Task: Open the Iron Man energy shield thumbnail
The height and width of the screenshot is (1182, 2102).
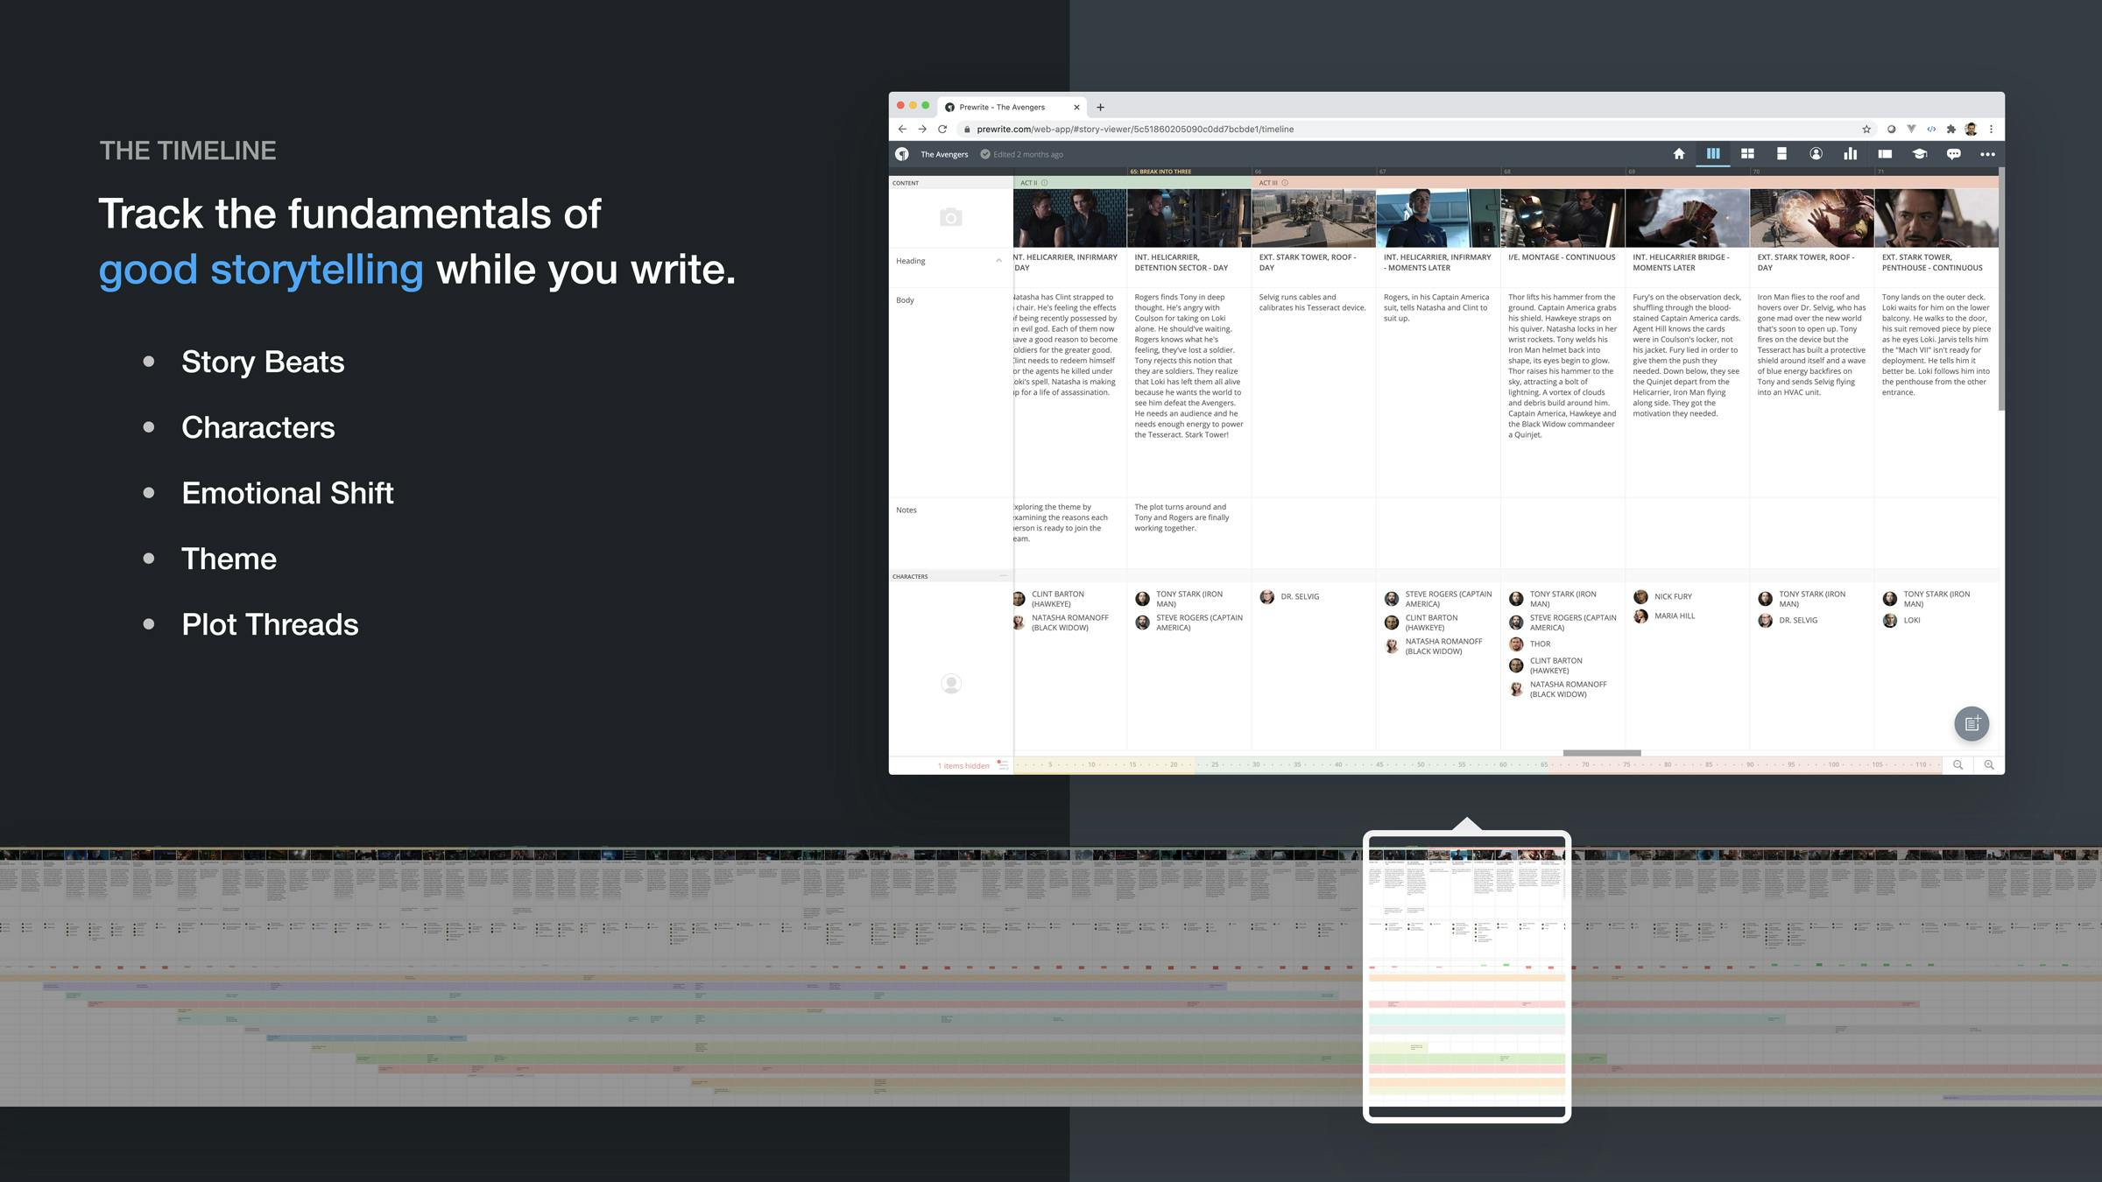Action: [x=1811, y=218]
